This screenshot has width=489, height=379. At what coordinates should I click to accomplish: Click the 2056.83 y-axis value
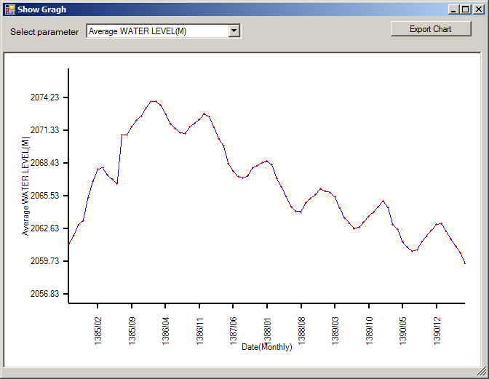point(44,294)
